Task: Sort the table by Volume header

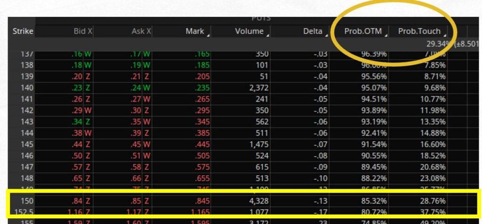Action: pyautogui.click(x=249, y=31)
